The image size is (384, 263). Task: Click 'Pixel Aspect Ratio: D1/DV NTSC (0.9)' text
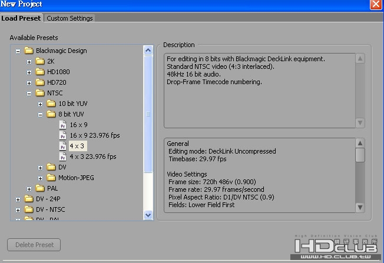pyautogui.click(x=221, y=197)
